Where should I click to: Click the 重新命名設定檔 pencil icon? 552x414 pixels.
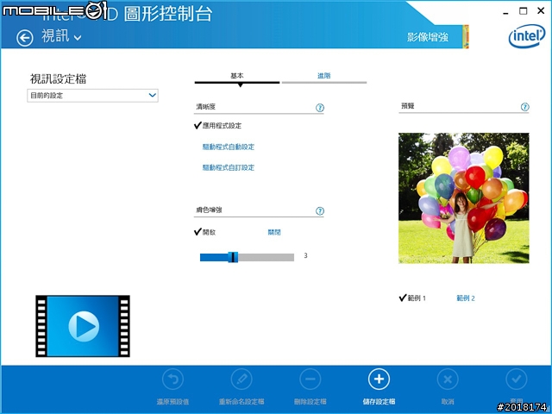point(241,379)
